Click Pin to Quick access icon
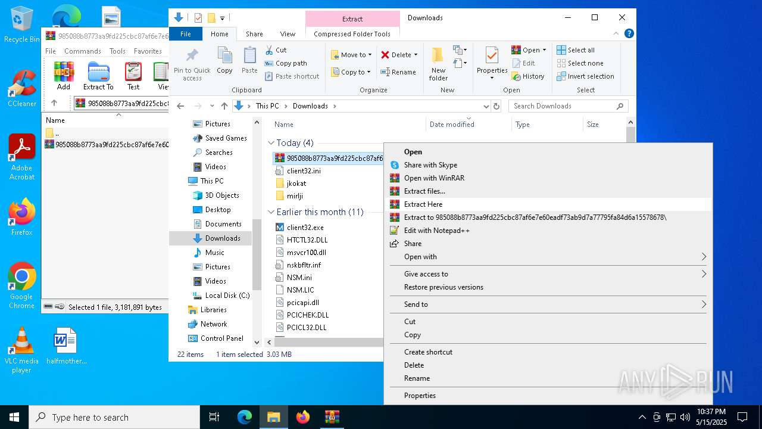This screenshot has width=762, height=429. 192,56
